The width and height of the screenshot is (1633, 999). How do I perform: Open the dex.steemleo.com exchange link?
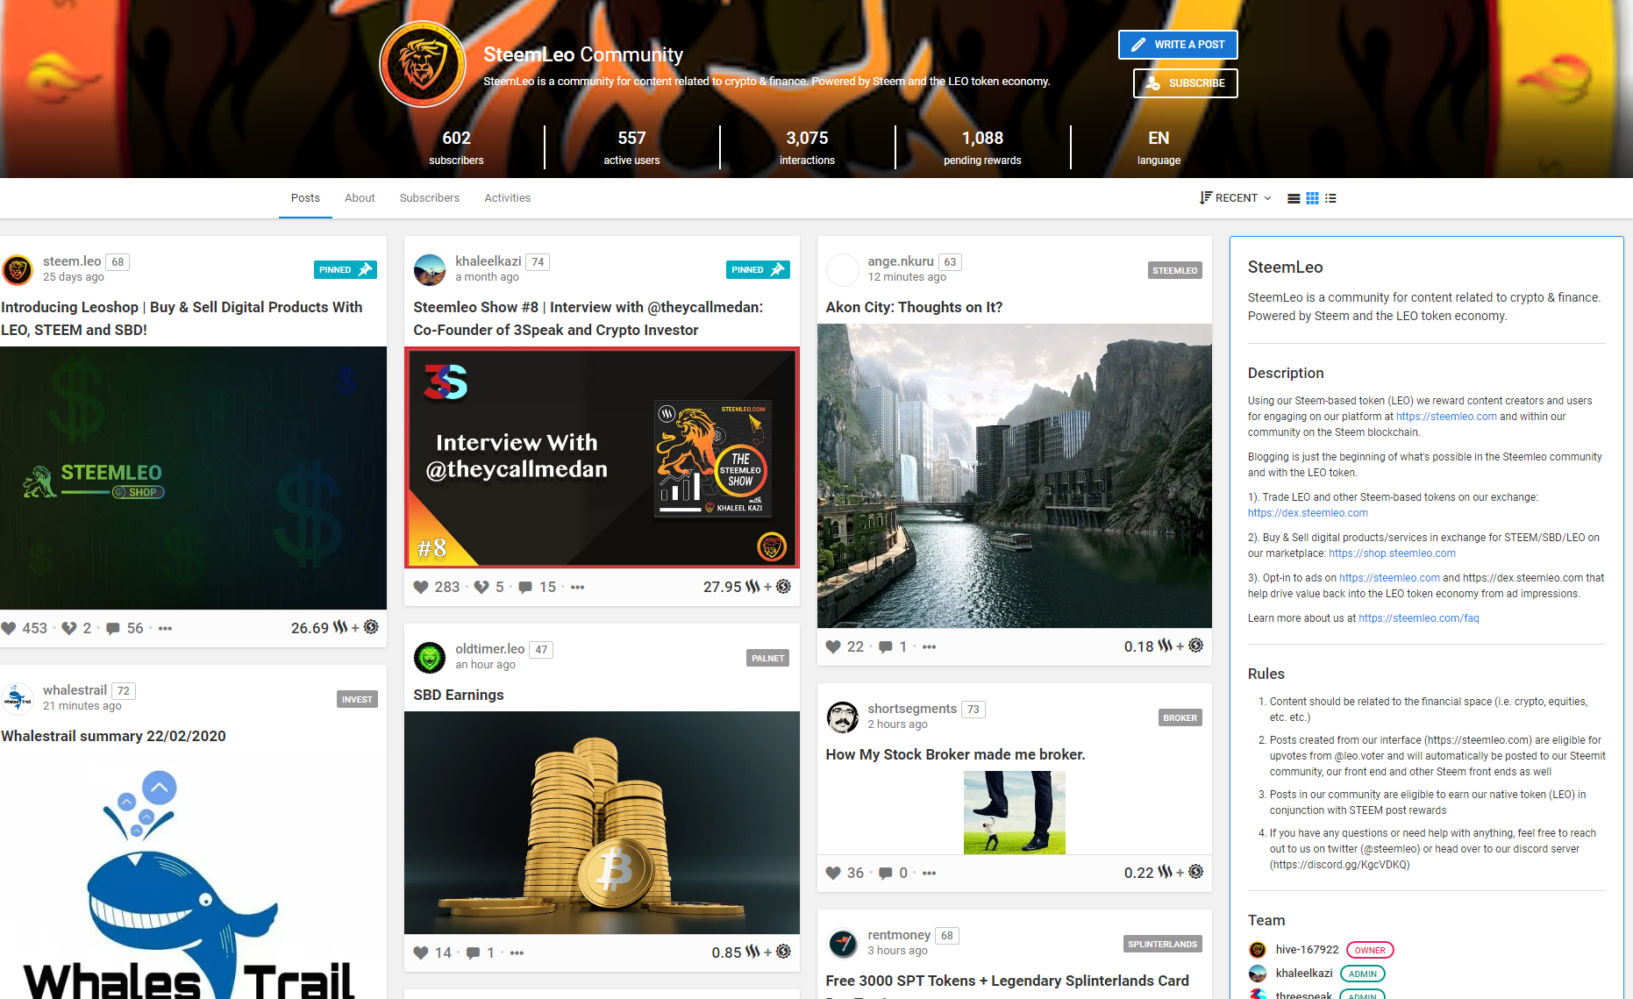pyautogui.click(x=1307, y=513)
